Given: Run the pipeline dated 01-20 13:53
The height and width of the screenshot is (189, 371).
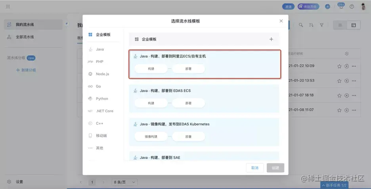Looking at the screenshot, I should tap(347, 81).
